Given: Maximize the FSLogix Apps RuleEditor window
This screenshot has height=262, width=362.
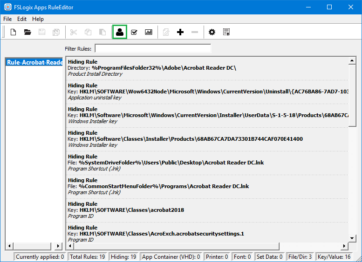Looking at the screenshot, I should click(x=329, y=7).
